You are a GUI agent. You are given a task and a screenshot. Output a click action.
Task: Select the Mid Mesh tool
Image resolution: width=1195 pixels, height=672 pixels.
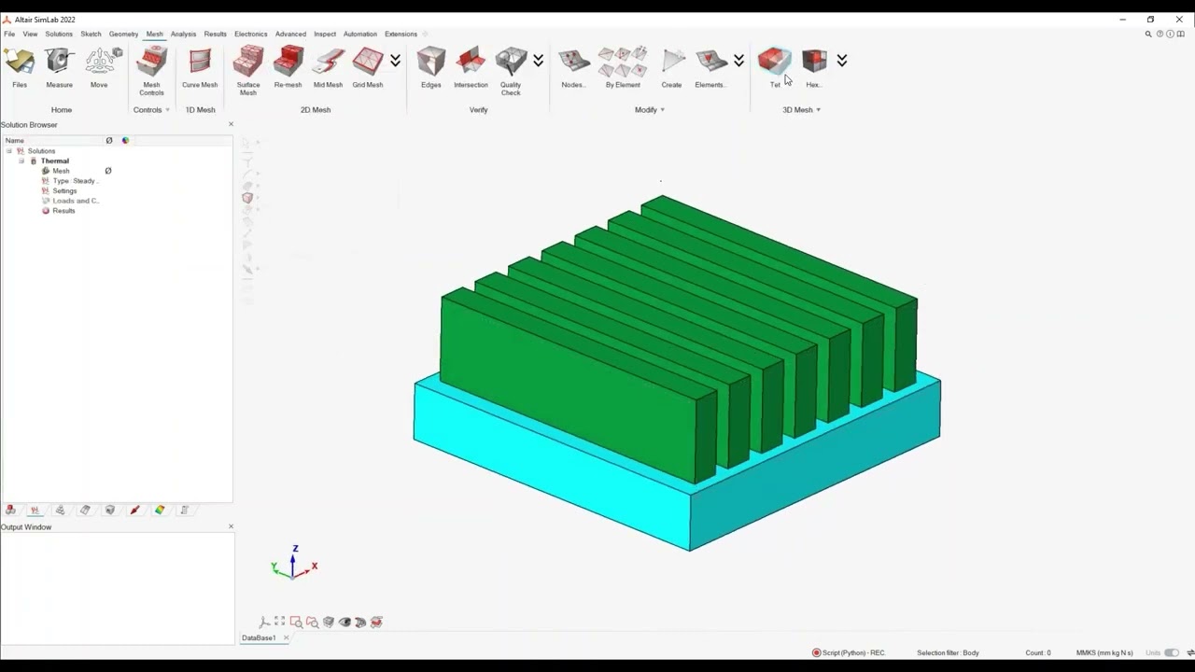click(328, 68)
